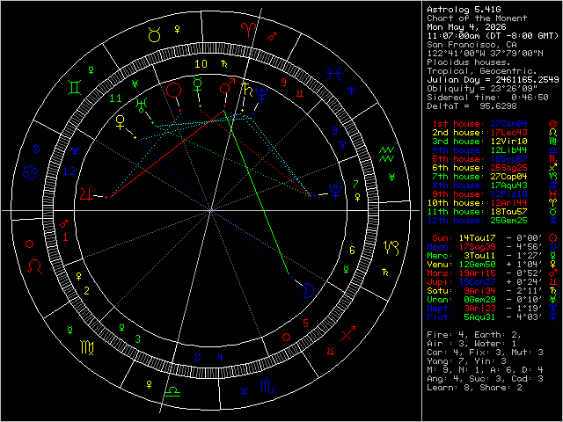Click the time '11:07:00am (DT -8:00 GMT)'

493,36
